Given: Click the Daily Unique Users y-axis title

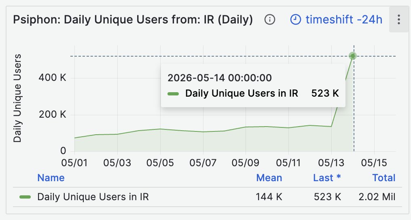Looking at the screenshot, I should (x=17, y=98).
